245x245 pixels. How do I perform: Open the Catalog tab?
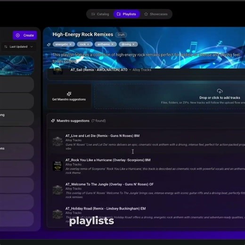coord(100,14)
